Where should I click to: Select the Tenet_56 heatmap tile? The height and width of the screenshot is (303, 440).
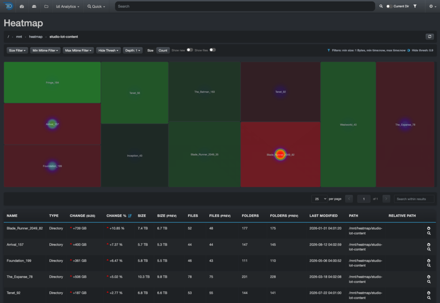point(134,93)
